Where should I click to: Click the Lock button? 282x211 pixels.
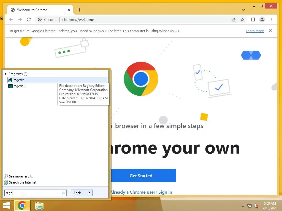[79, 193]
